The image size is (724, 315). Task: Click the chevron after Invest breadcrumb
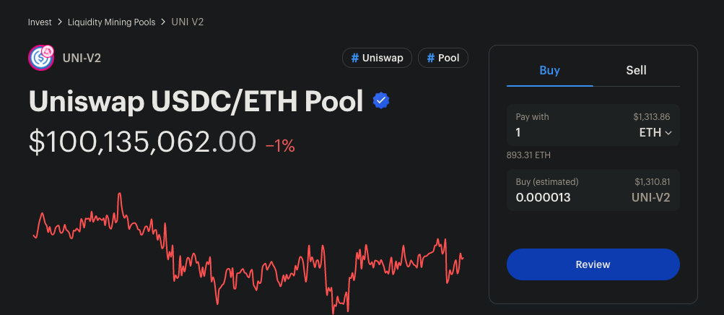coord(60,22)
